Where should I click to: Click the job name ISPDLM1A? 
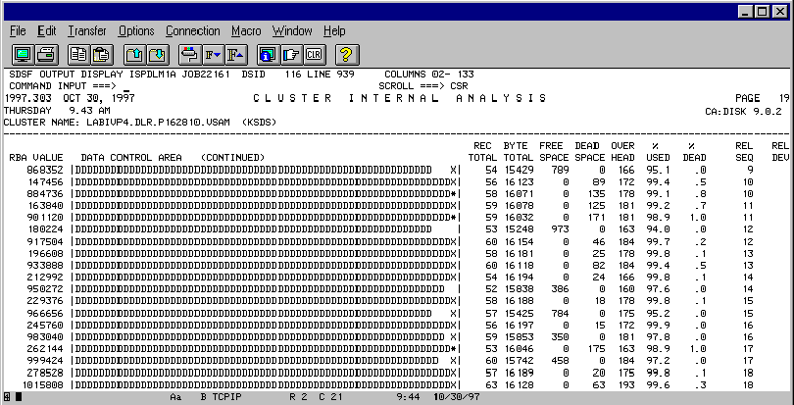[153, 75]
